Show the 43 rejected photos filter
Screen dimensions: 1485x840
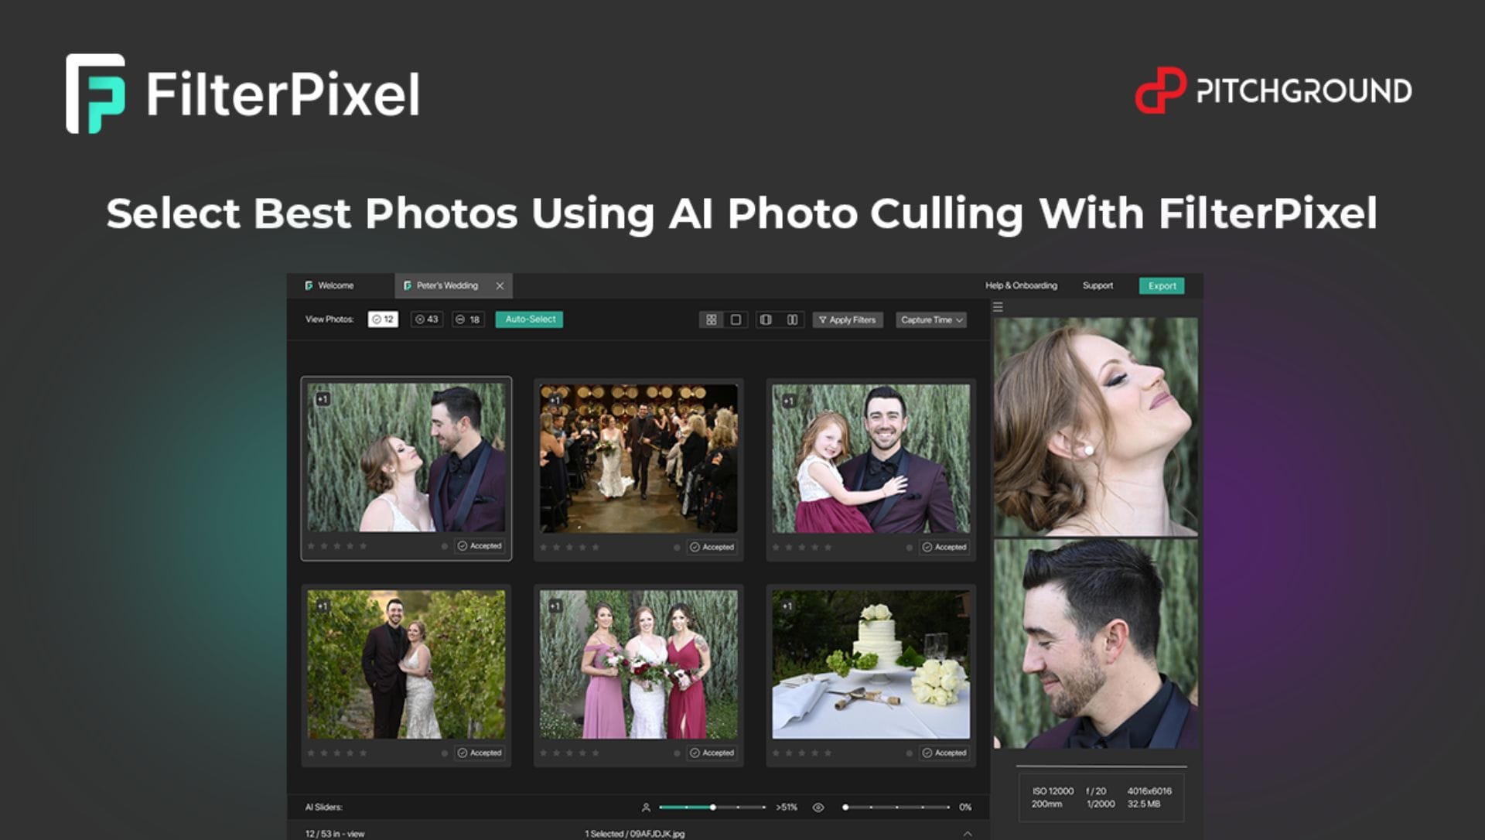[426, 319]
